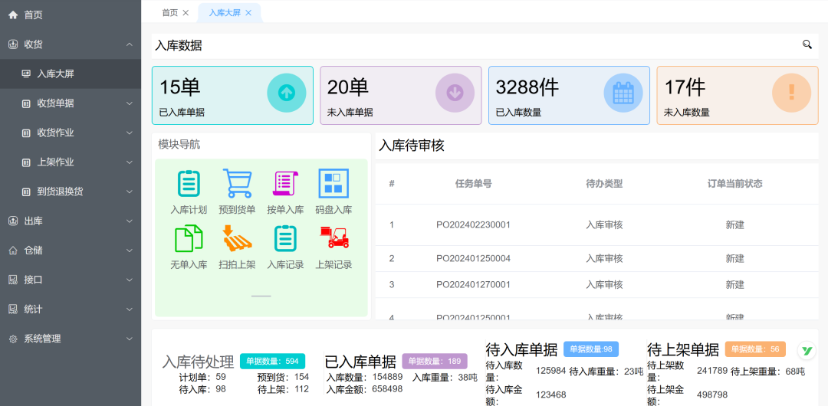Expand the 收货单据 submenu
This screenshot has width=828, height=406.
71,103
